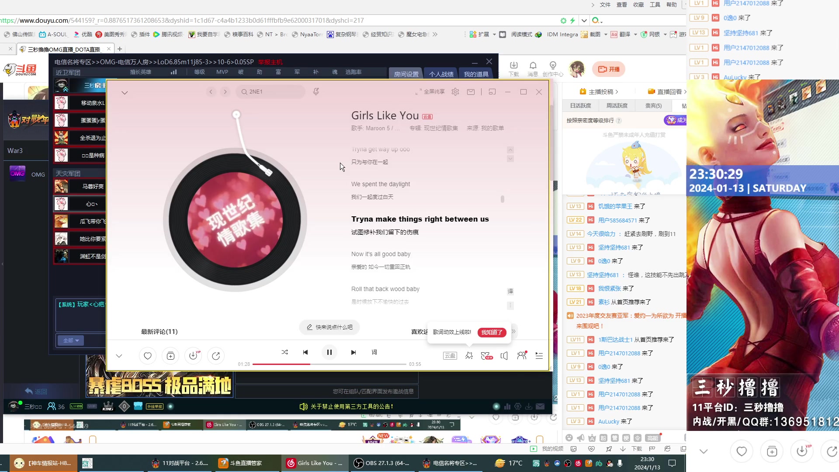Dismiss lyric effect tip with red button

coord(492,332)
